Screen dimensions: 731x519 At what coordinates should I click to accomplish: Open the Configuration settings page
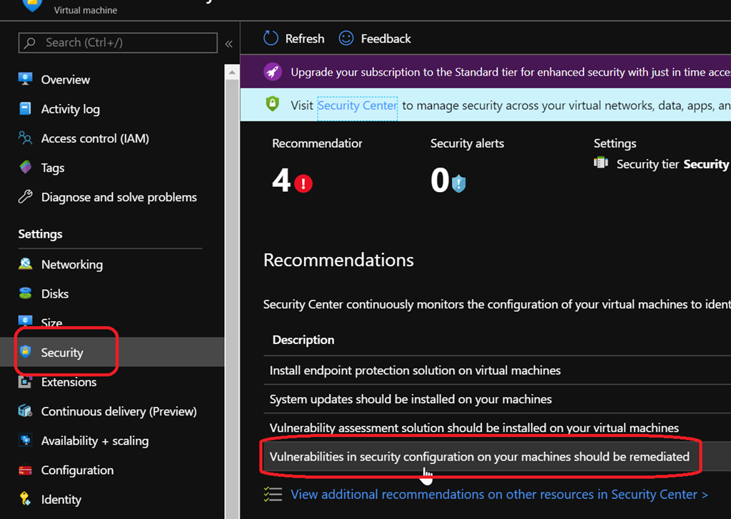coord(77,470)
